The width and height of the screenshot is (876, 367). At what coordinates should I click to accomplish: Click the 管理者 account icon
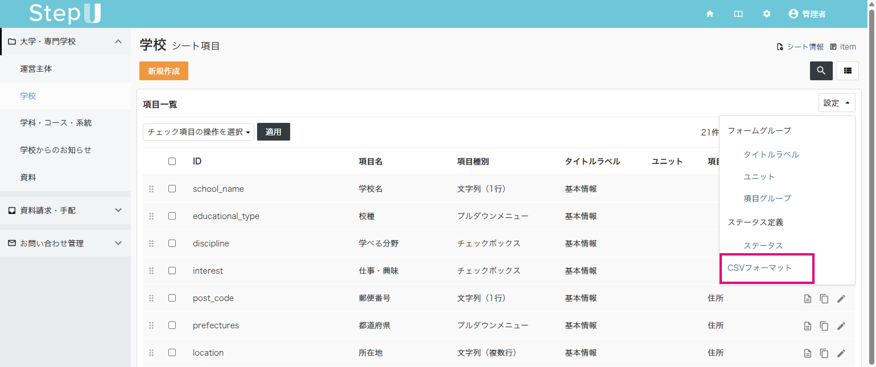pyautogui.click(x=794, y=14)
